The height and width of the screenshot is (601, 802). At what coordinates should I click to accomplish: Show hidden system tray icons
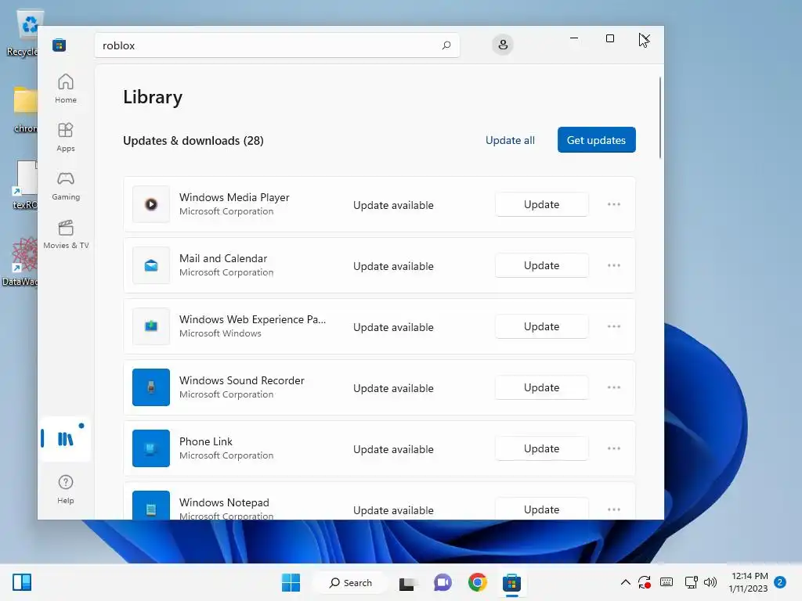pos(625,582)
